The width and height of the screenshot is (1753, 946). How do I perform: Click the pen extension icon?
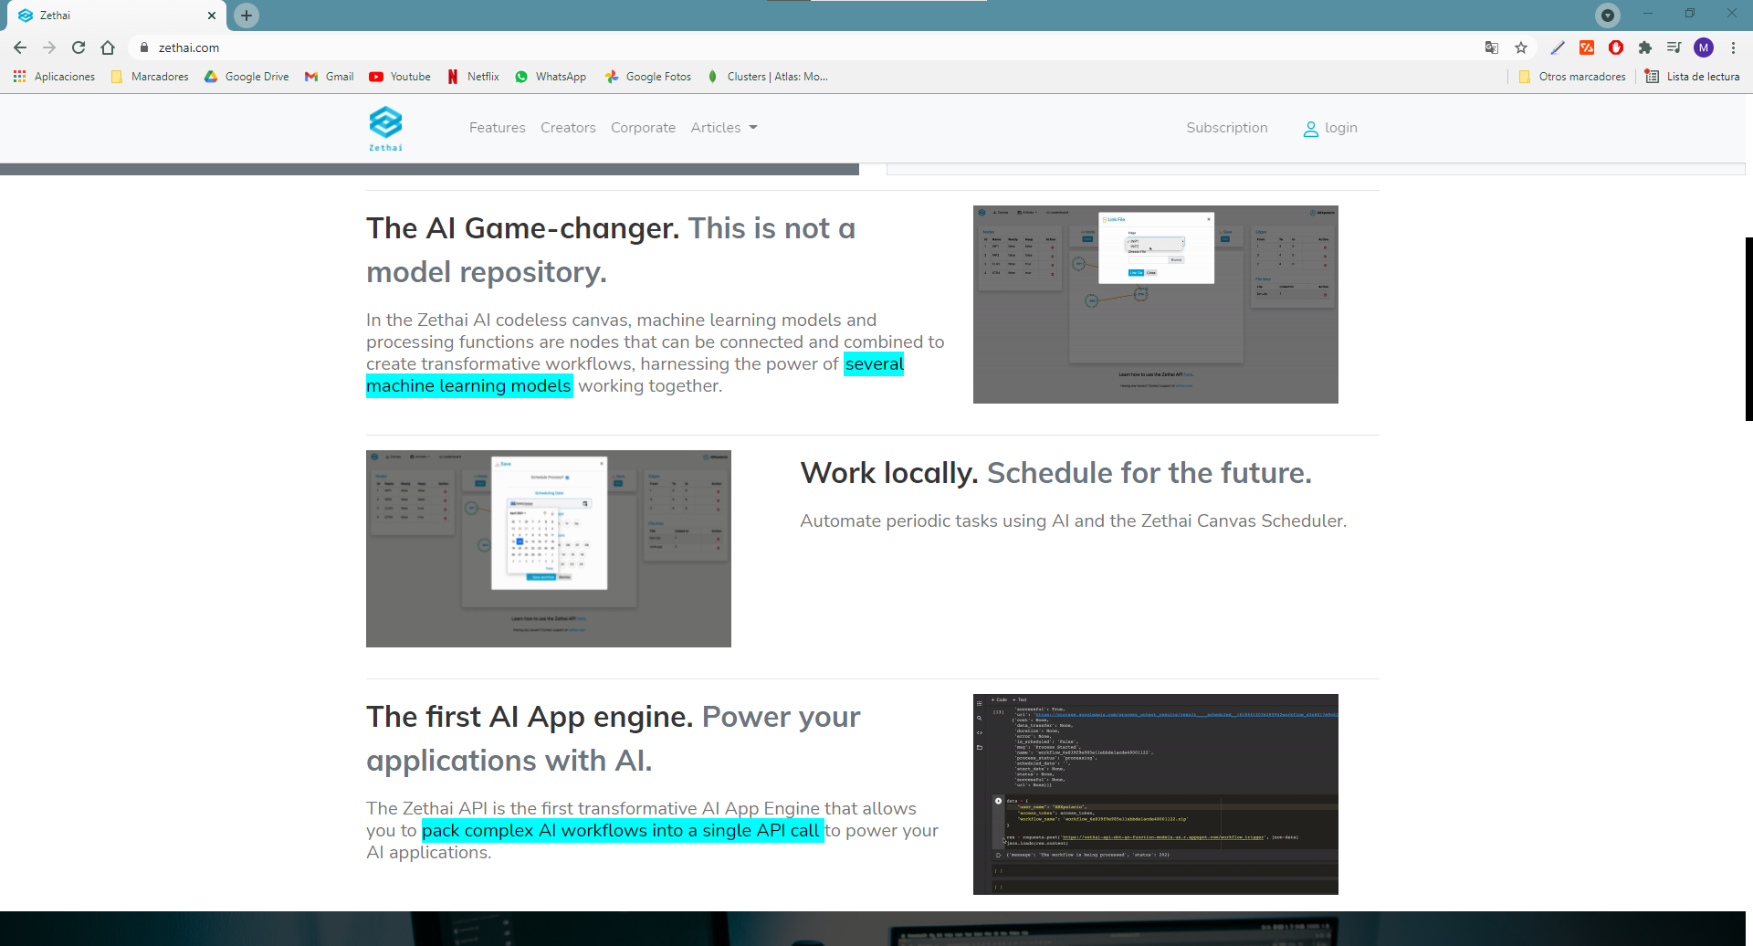(1558, 47)
